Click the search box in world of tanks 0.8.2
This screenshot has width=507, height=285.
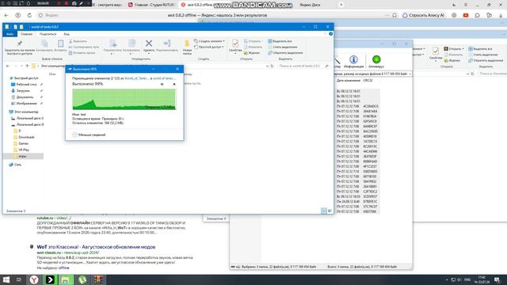pyautogui.click(x=304, y=66)
